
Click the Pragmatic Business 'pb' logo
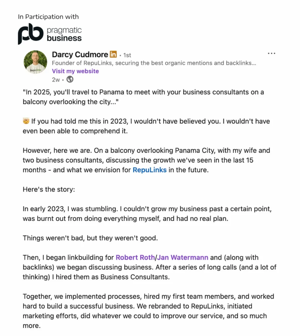[x=30, y=33]
